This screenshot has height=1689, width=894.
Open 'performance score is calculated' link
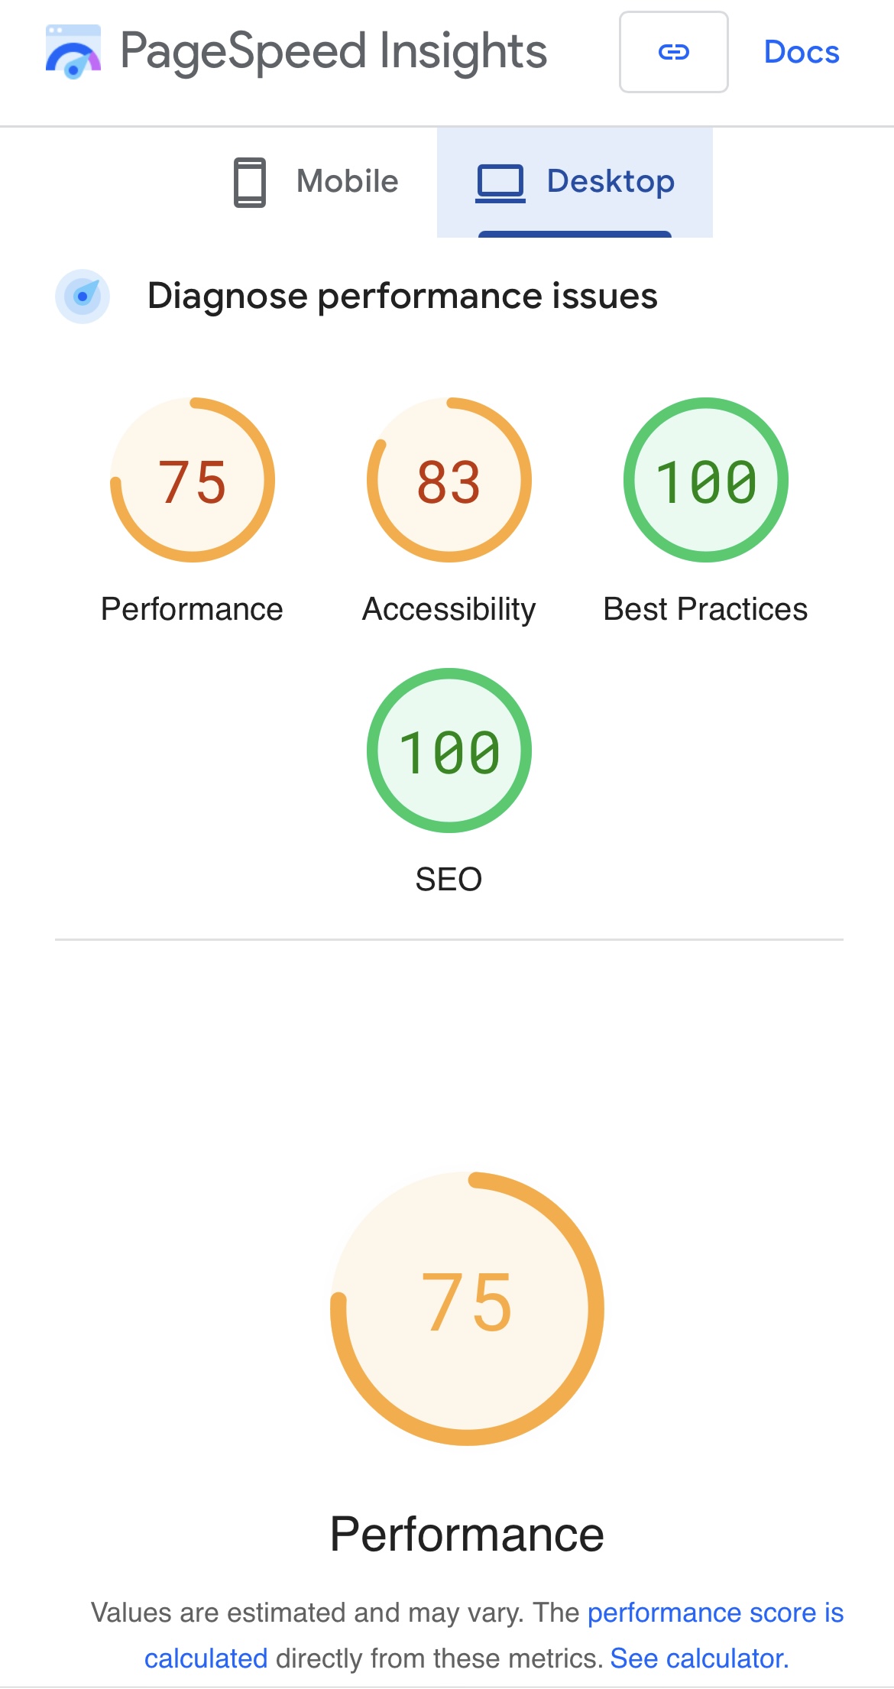click(x=493, y=1636)
